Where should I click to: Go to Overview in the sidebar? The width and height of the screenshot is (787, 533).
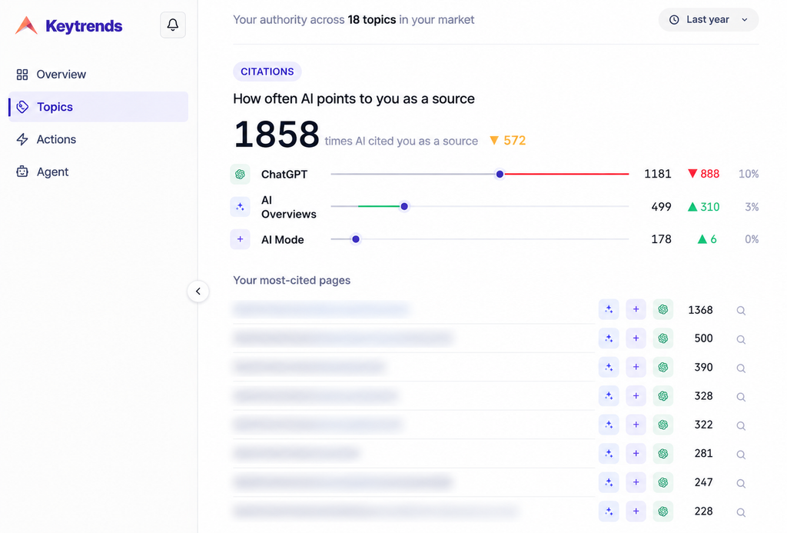[x=98, y=75]
